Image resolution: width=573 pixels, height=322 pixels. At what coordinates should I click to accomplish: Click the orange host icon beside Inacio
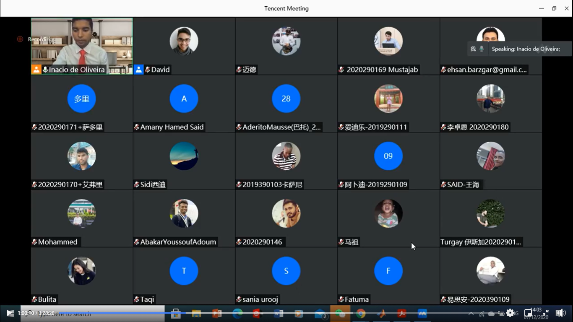(x=36, y=70)
